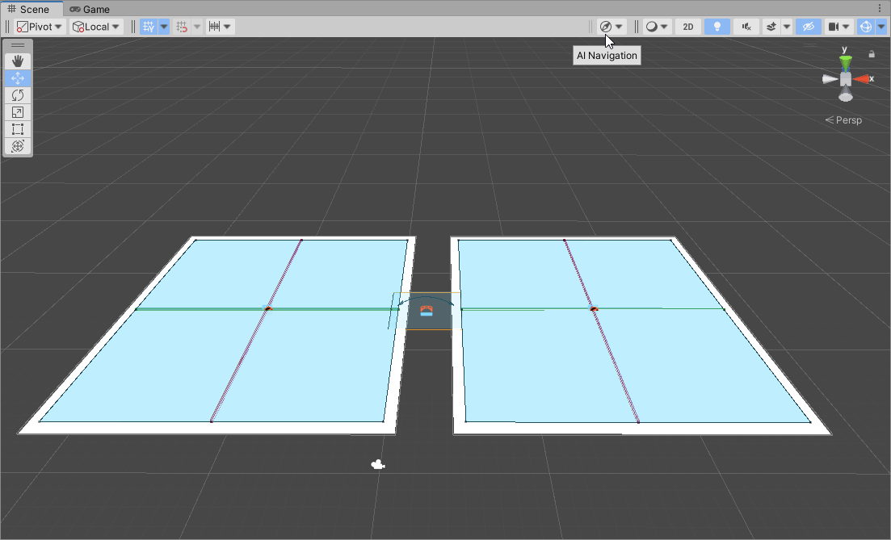The width and height of the screenshot is (891, 540).
Task: Toggle 2D view mode
Action: pos(687,27)
